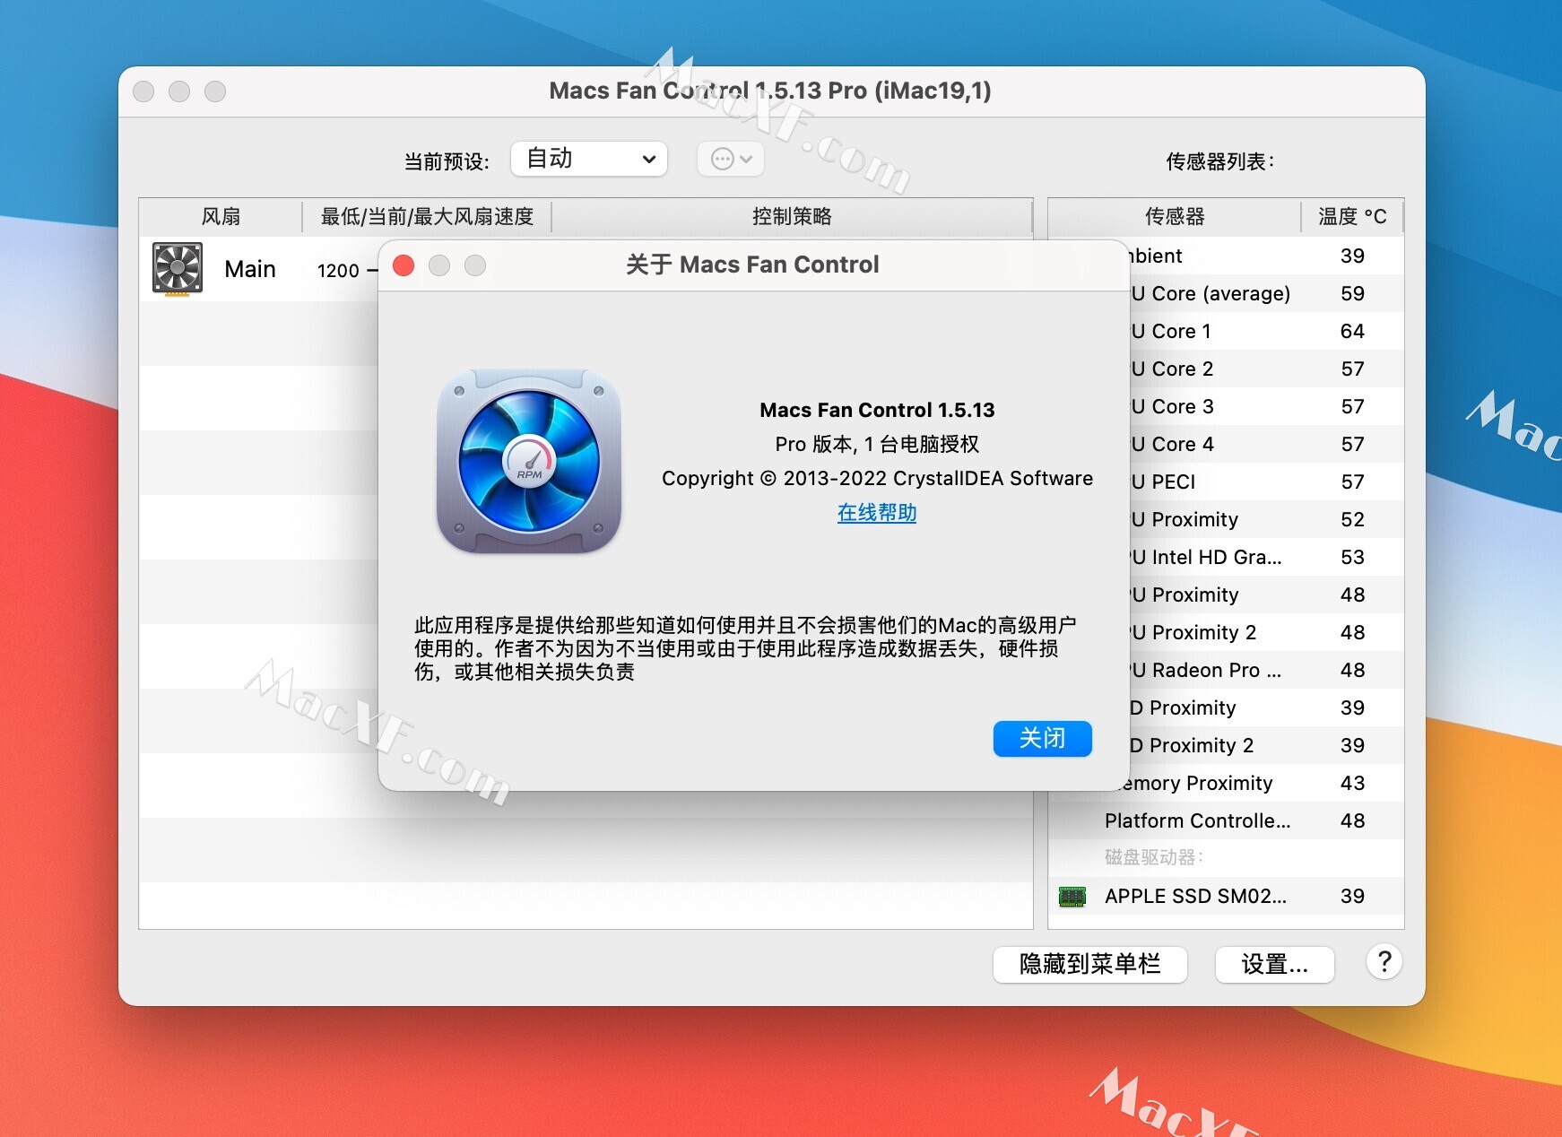This screenshot has width=1562, height=1137.
Task: Click the 传感器列表 label
Action: [x=1220, y=161]
